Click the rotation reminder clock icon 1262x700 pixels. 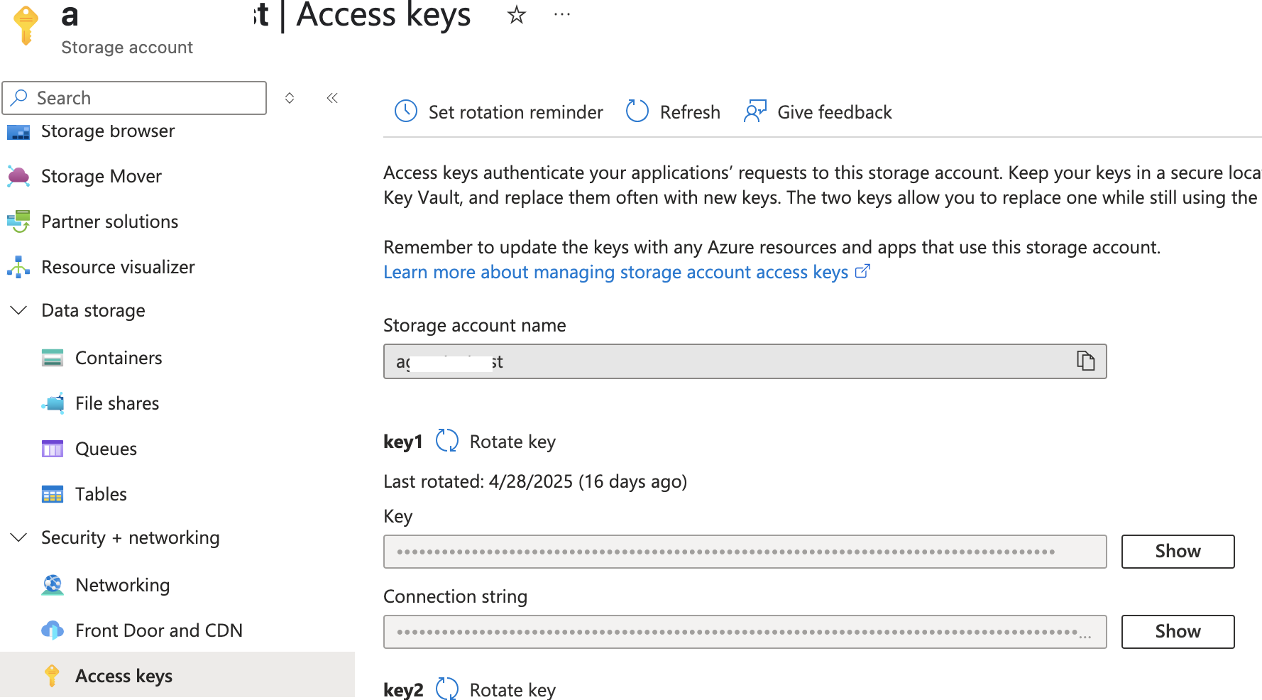[406, 111]
